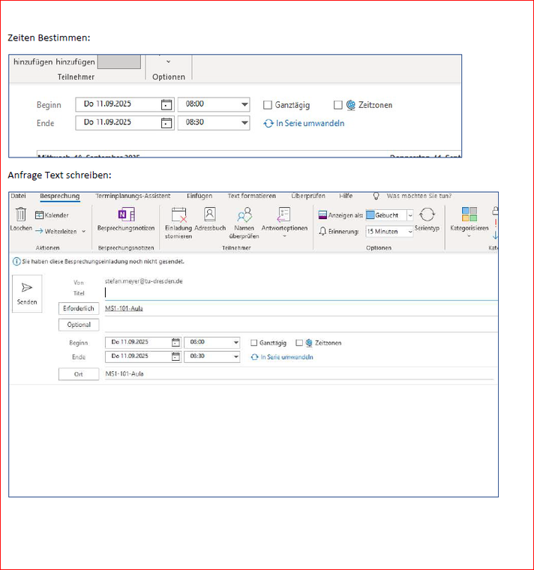
Task: Expand the Erinnerung 15 Minuten dropdown
Action: click(x=409, y=232)
